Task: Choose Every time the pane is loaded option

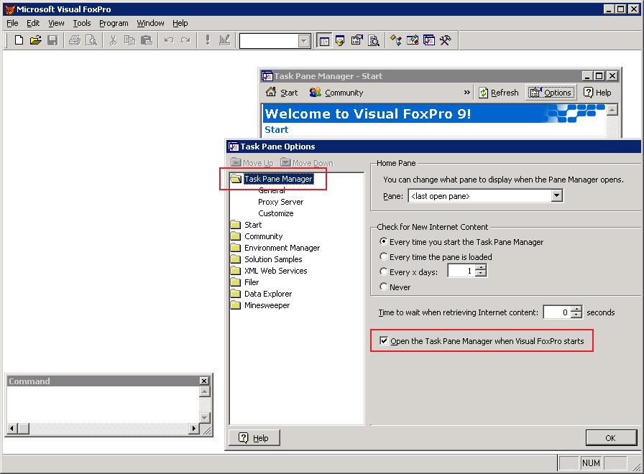Action: pyautogui.click(x=385, y=256)
